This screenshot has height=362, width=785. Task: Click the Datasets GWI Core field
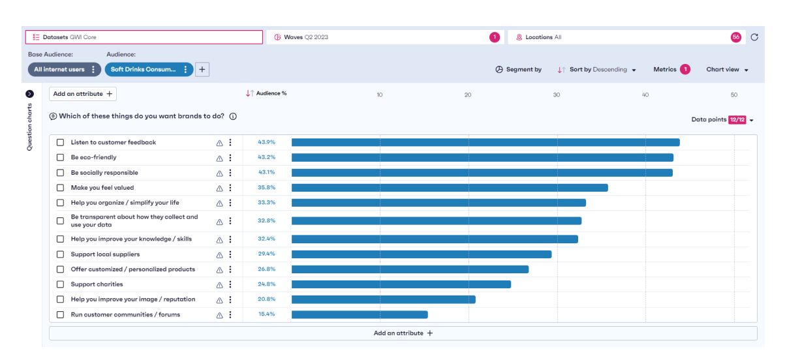coord(144,37)
